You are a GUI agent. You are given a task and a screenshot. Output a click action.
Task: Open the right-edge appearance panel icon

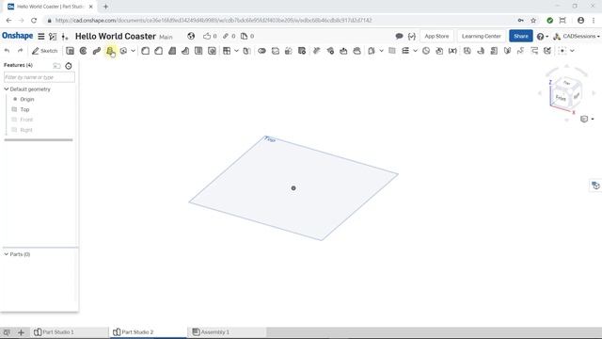[x=595, y=186]
